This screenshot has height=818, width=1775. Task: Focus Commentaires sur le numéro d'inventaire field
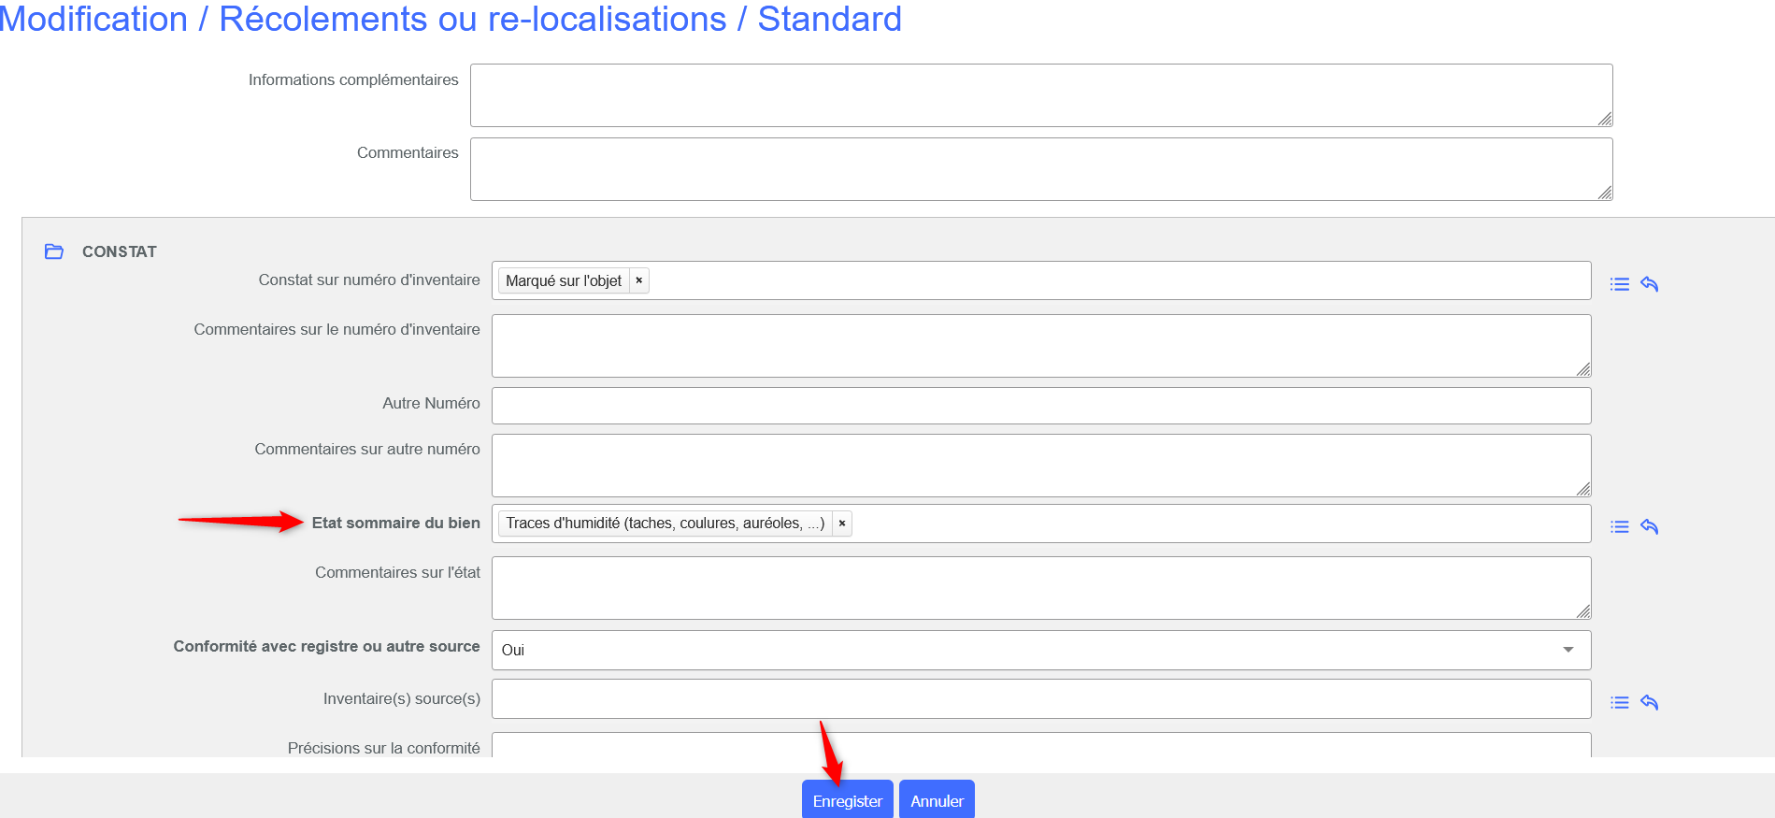[1040, 346]
